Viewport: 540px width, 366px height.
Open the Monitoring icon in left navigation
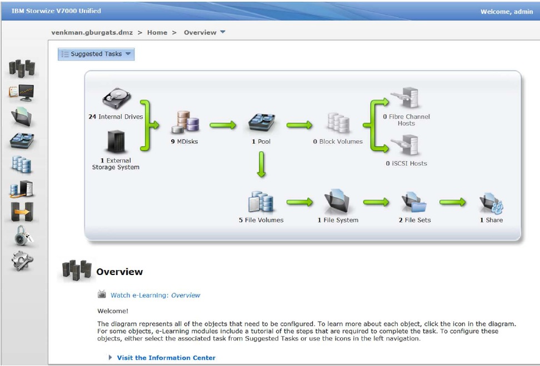click(22, 92)
